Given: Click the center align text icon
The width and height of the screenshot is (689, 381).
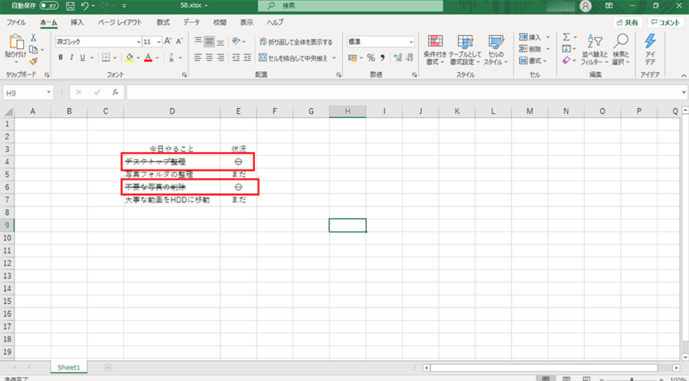Looking at the screenshot, I should coord(210,57).
